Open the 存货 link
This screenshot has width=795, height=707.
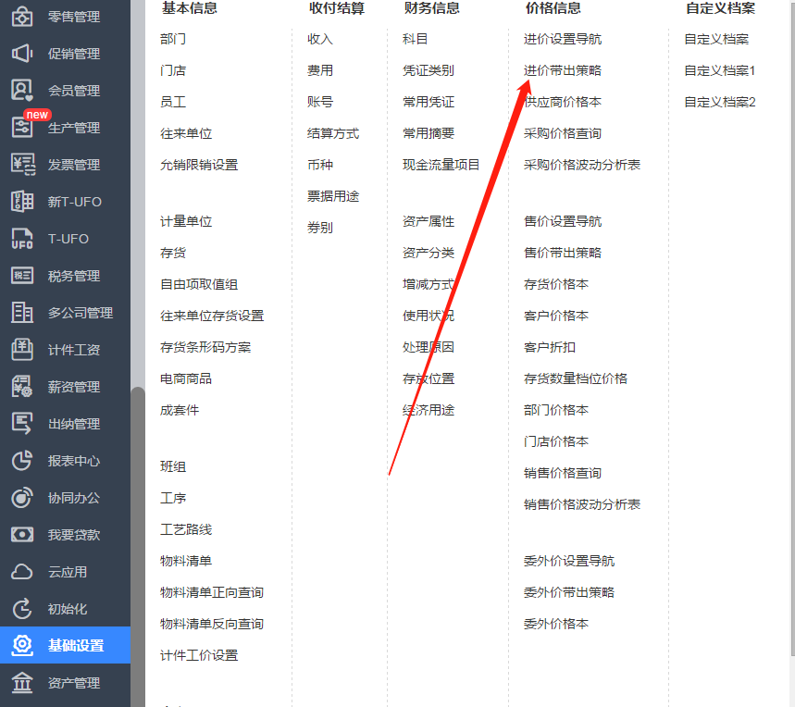pos(173,253)
